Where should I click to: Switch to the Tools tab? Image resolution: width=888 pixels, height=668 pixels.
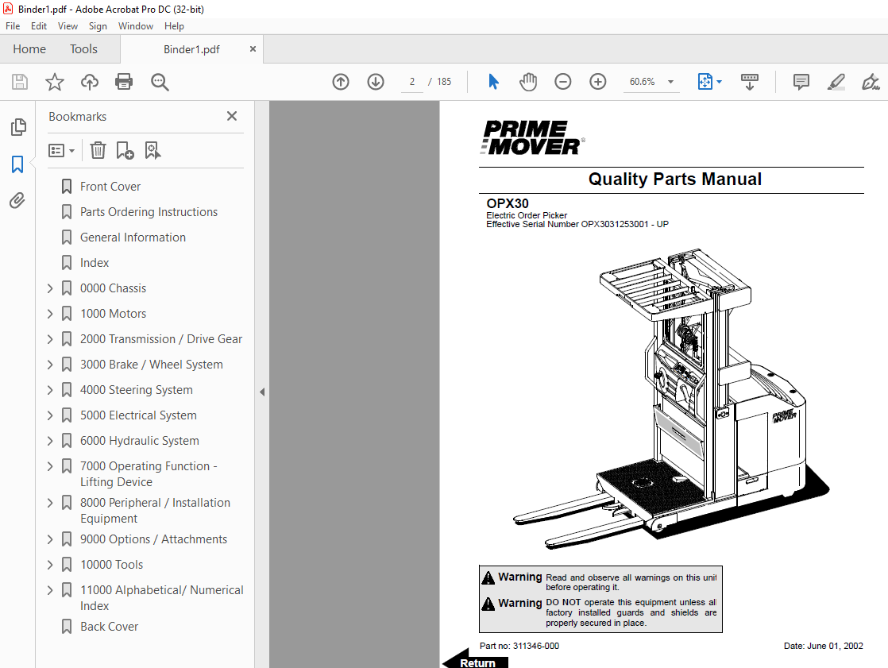tap(83, 49)
